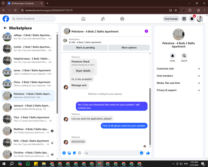Send a thumbs up like
This screenshot has width=208, height=167.
pos(148,153)
